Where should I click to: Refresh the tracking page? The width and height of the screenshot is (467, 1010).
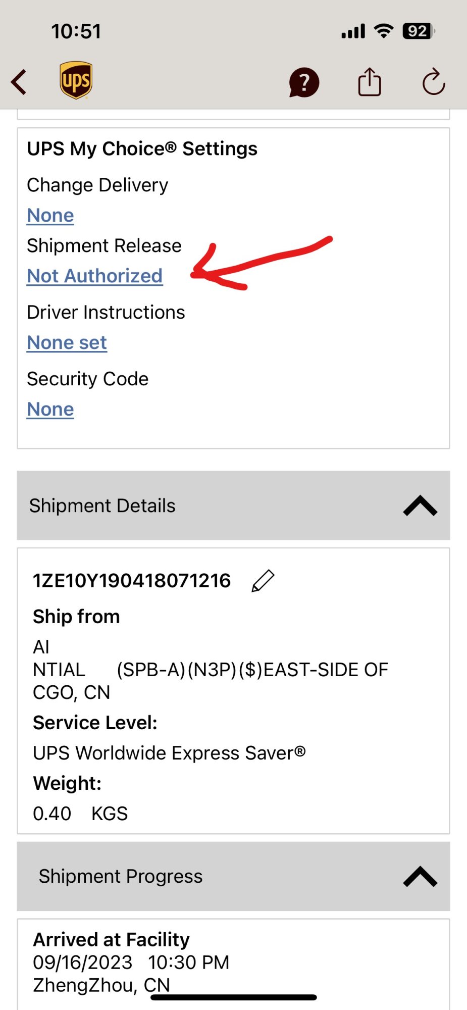tap(434, 82)
